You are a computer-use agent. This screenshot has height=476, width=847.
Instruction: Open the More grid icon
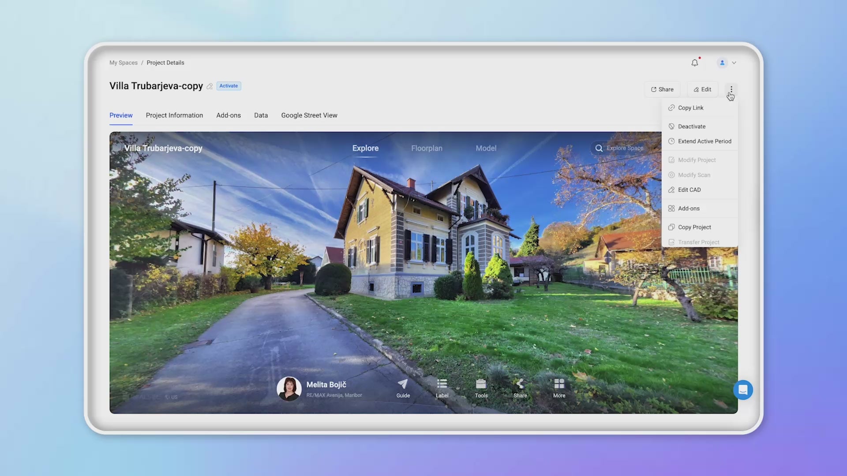pyautogui.click(x=559, y=388)
